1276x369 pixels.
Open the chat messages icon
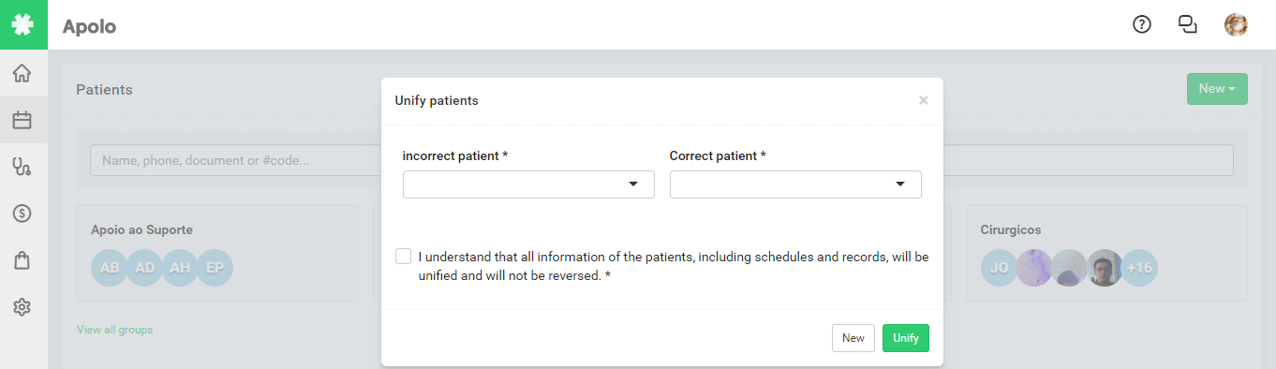pyautogui.click(x=1188, y=25)
